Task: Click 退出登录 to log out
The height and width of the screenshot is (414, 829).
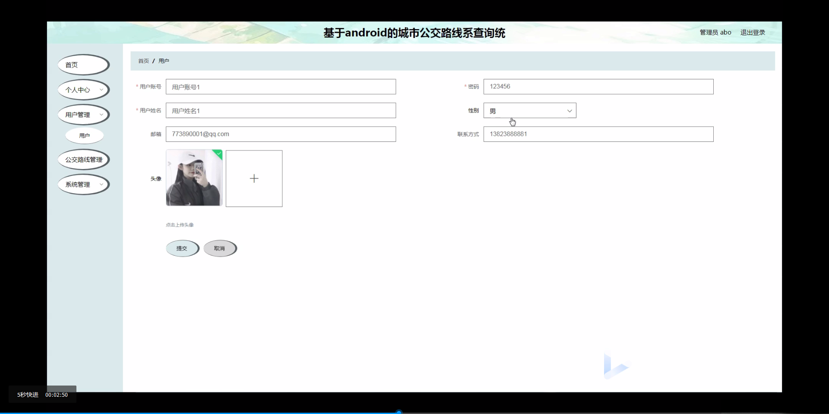Action: coord(752,32)
